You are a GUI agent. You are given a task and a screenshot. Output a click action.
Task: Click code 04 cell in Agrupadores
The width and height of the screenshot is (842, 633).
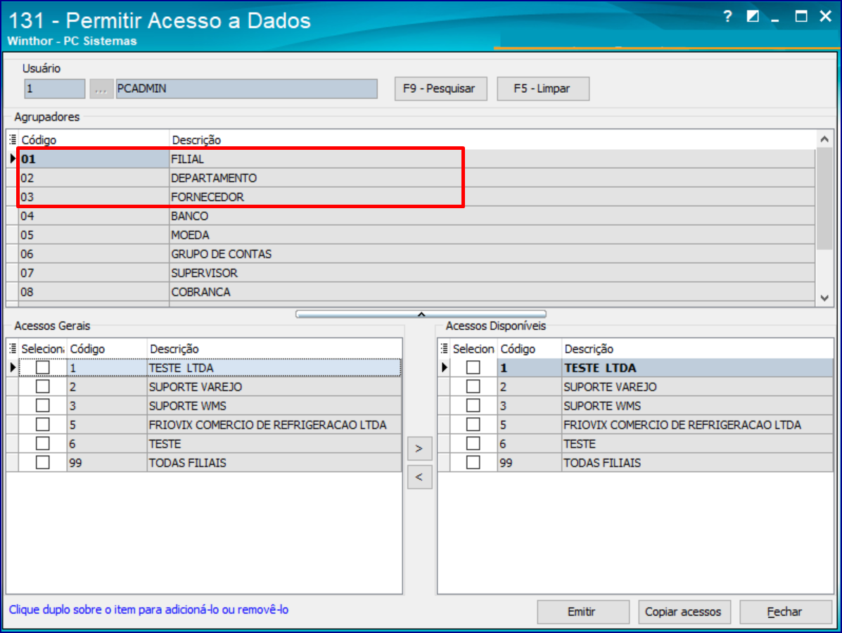[94, 216]
